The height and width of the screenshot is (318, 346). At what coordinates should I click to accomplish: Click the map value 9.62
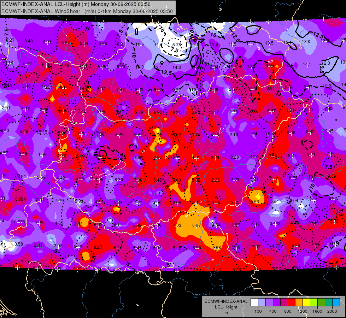pos(138,135)
